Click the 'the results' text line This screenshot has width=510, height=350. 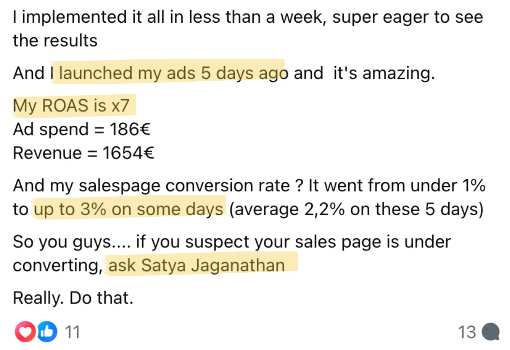[55, 41]
